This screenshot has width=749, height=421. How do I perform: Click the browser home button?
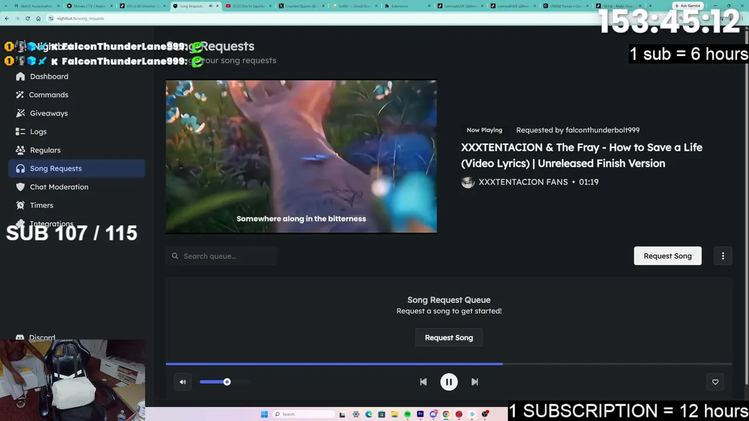pos(38,18)
